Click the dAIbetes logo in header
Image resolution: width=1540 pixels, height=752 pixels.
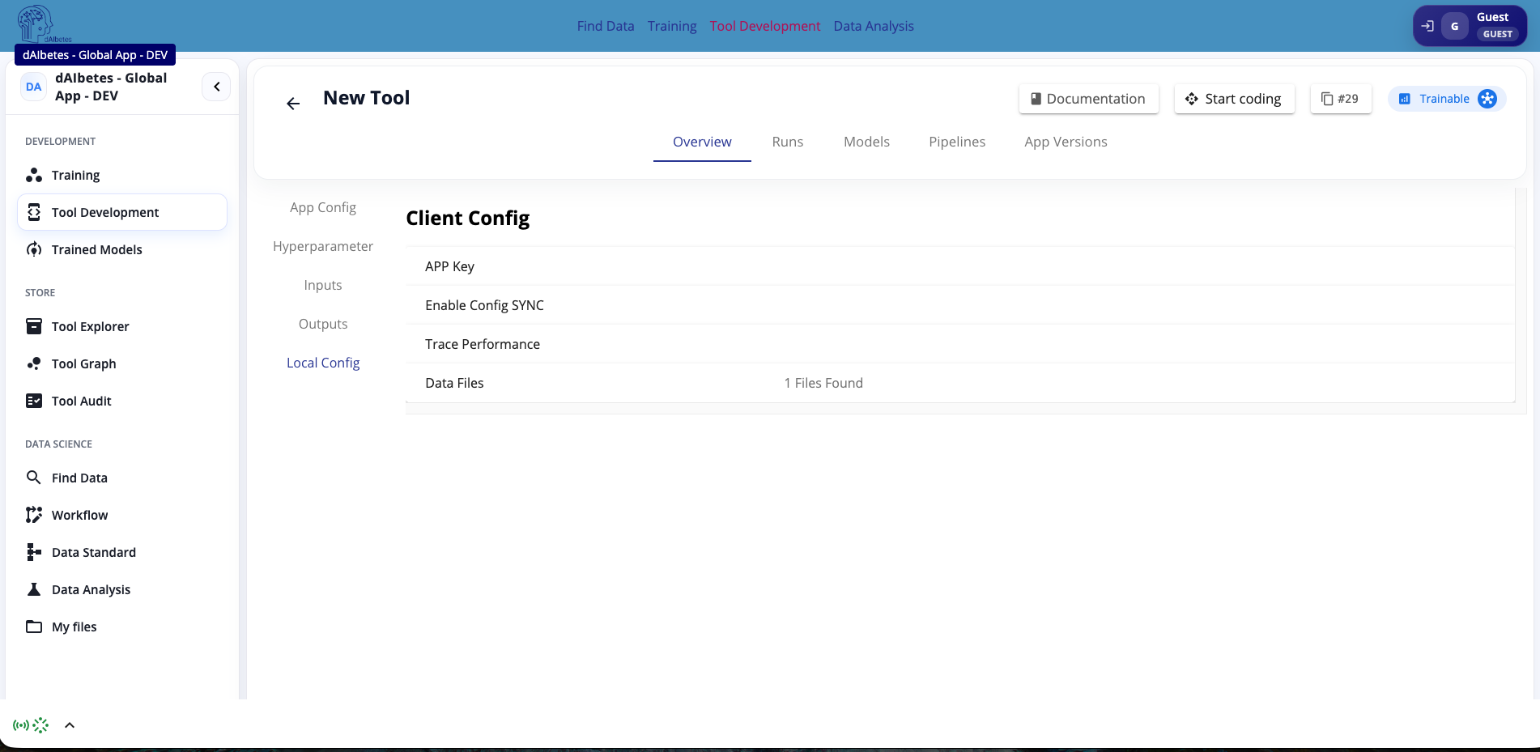click(45, 24)
